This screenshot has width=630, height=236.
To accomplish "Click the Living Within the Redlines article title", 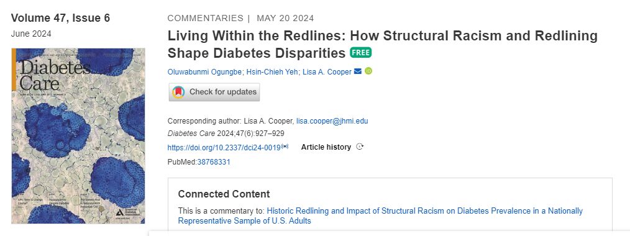I will [x=383, y=44].
